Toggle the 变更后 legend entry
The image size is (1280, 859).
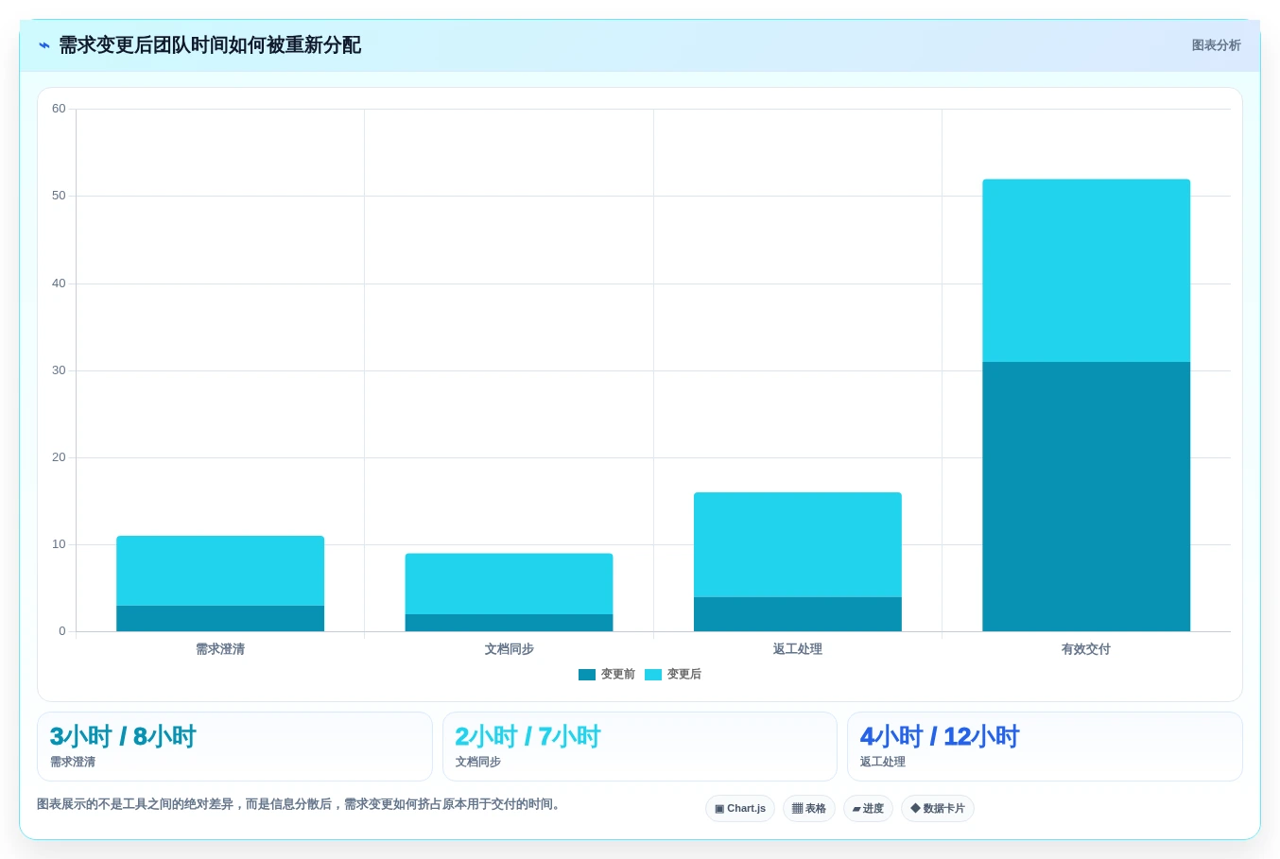click(x=673, y=675)
